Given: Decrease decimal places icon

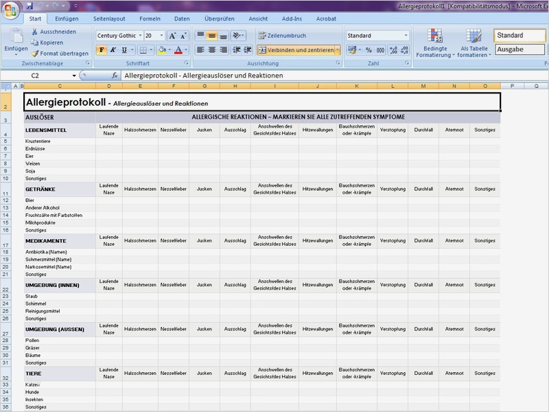Looking at the screenshot, I should pyautogui.click(x=404, y=49).
